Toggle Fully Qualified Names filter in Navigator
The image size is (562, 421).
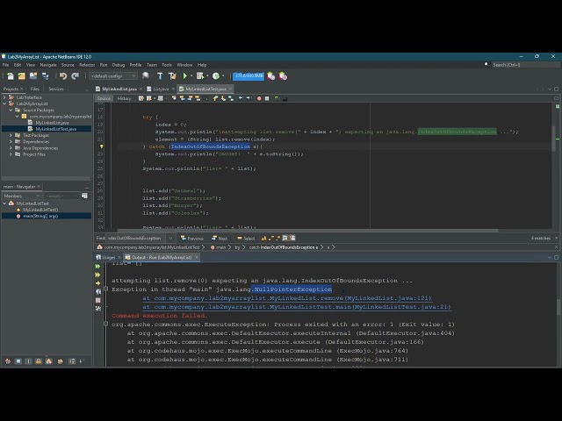(x=60, y=361)
